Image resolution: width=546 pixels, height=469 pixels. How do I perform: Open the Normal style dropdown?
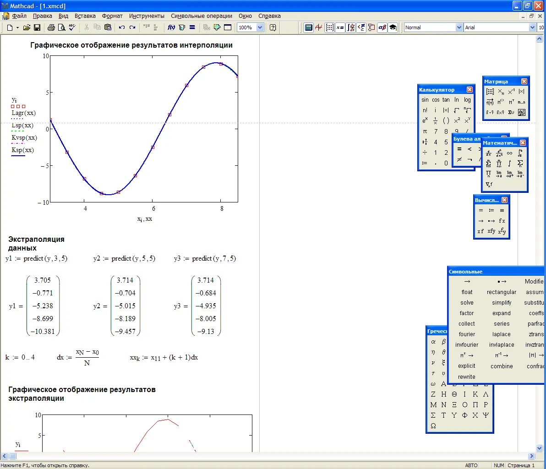pyautogui.click(x=459, y=27)
